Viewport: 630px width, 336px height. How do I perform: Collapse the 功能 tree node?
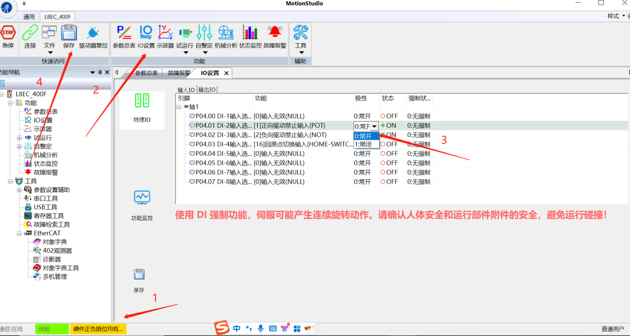[10, 103]
